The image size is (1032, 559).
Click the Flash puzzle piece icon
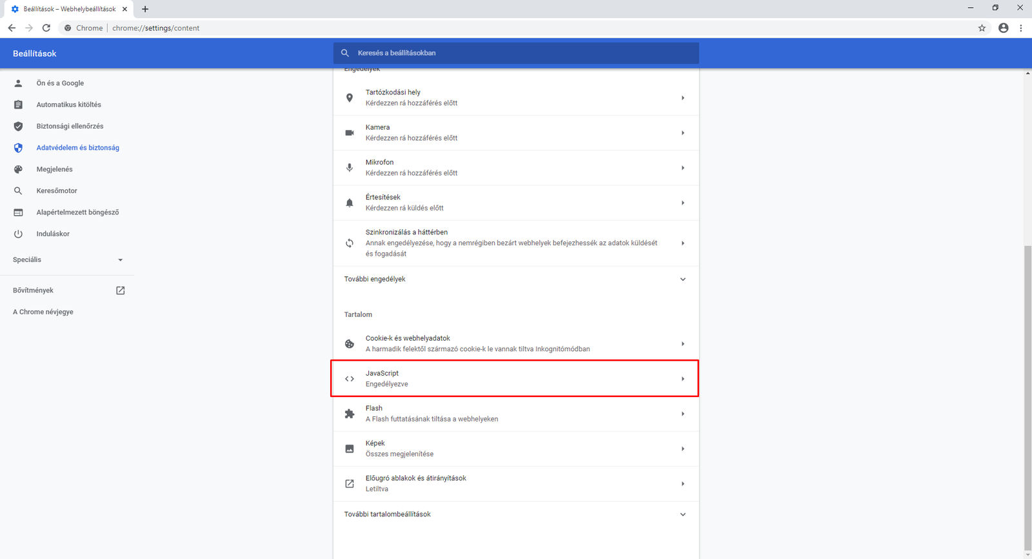click(x=350, y=414)
